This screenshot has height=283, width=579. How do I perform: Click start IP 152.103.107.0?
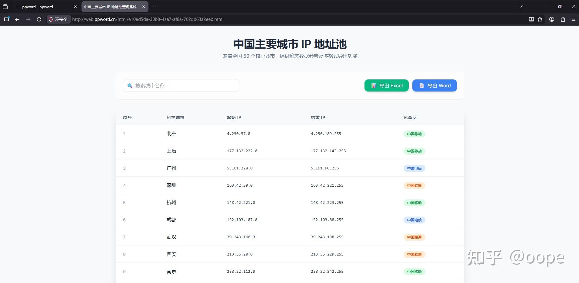click(242, 220)
